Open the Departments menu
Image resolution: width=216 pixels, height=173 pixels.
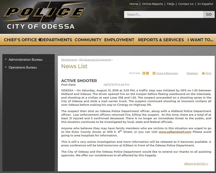[x=56, y=40]
